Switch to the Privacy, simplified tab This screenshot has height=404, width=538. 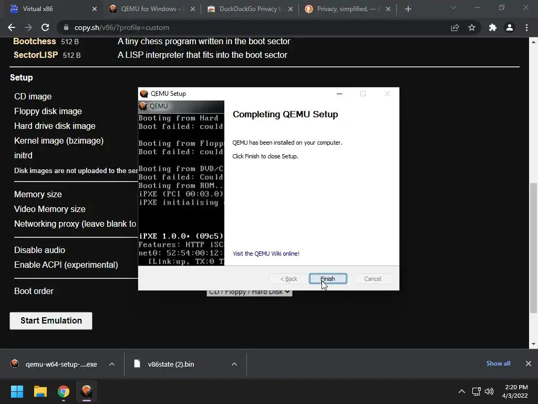(x=348, y=9)
